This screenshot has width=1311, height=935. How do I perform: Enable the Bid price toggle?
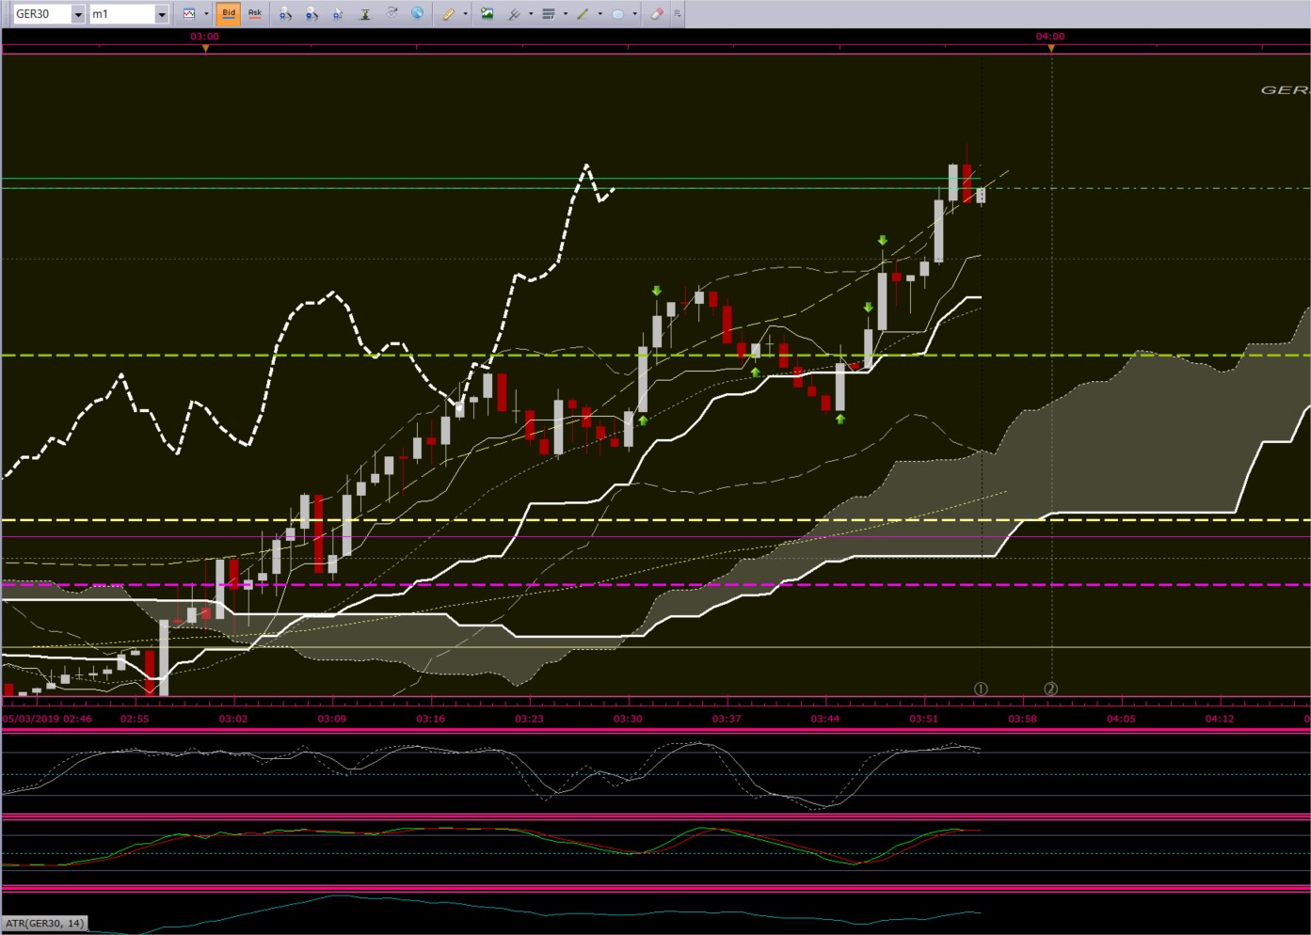(228, 14)
